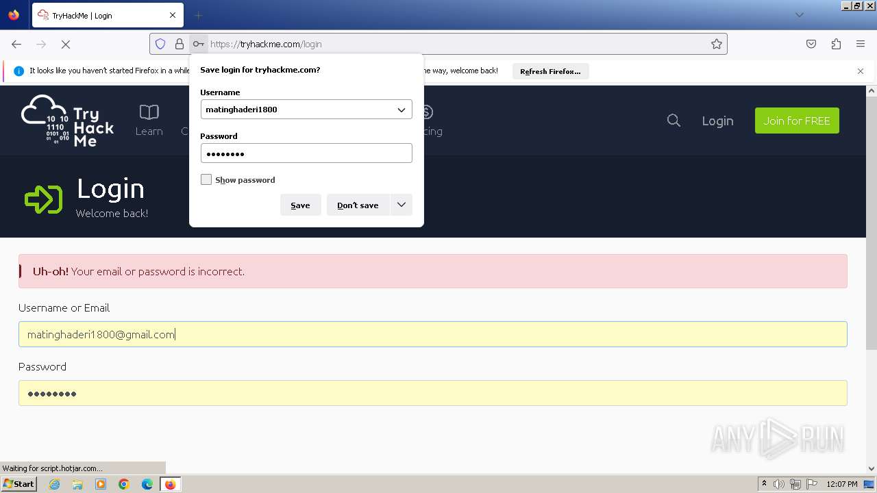This screenshot has width=877, height=493.
Task: Open File Explorer folder in taskbar
Action: point(77,484)
